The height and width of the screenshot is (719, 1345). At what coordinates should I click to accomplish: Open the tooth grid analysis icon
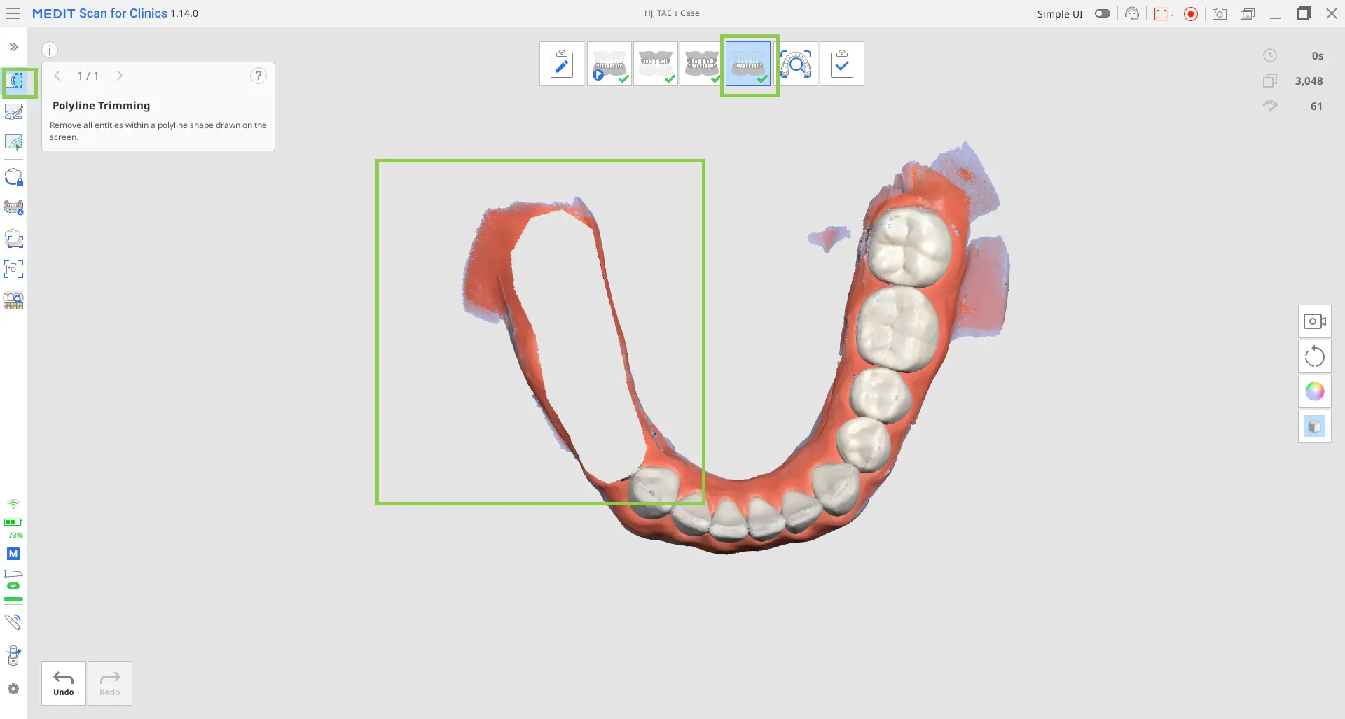13,300
